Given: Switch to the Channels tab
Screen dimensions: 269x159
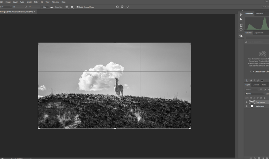Looking at the screenshot, I should pos(256,85).
